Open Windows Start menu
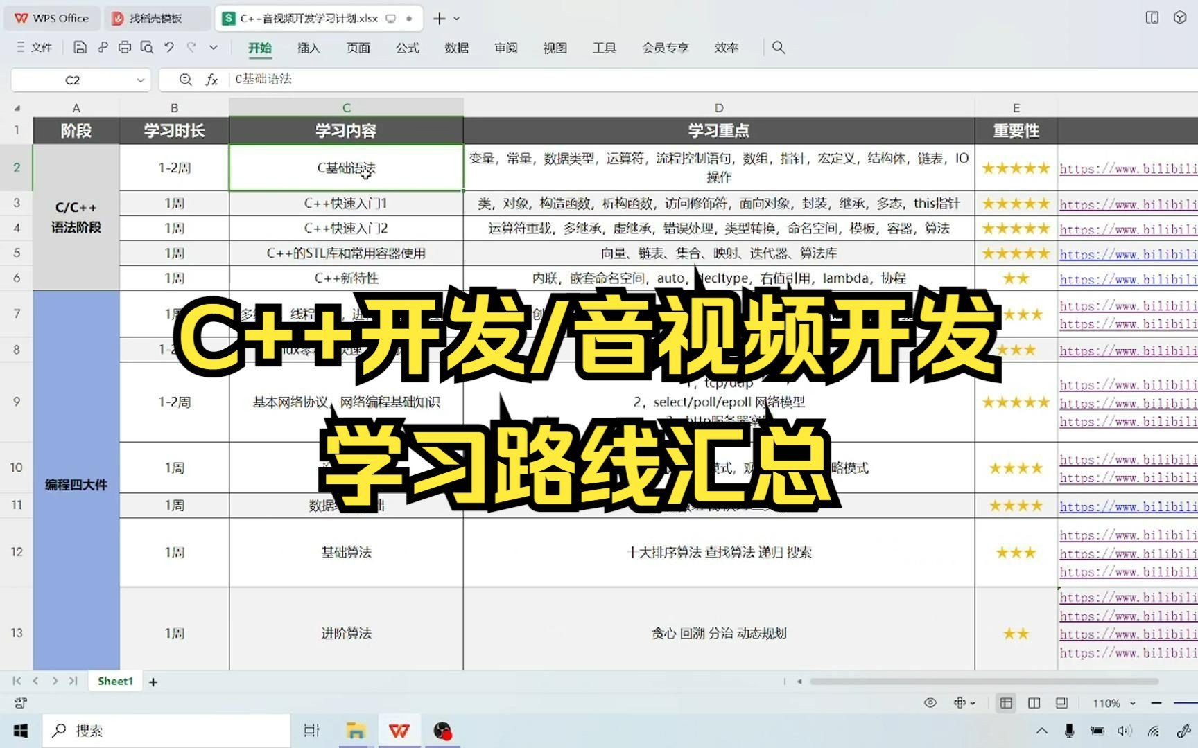1198x748 pixels. pos(21,731)
